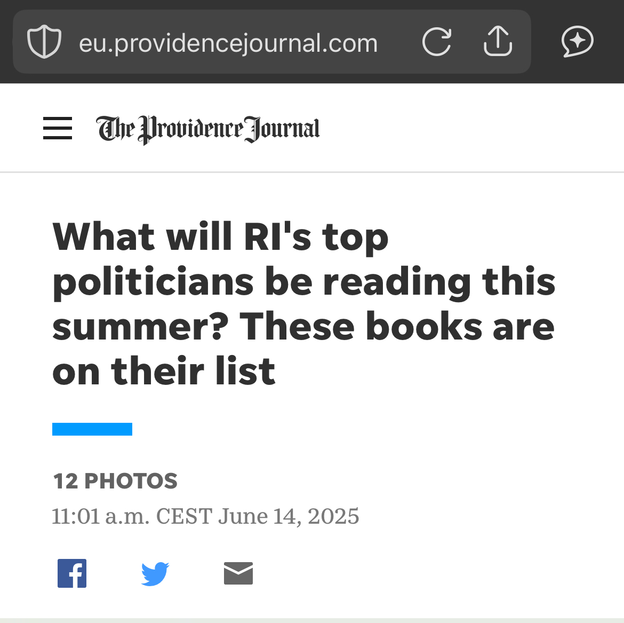Click the blue accent bar under the headline
Viewport: 624px width, 623px height.
click(x=92, y=429)
